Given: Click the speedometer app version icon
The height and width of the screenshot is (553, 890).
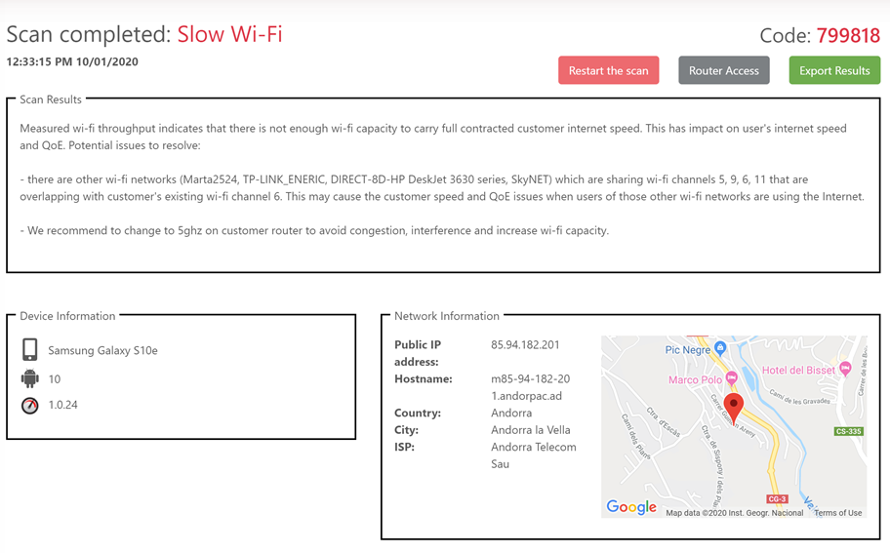Looking at the screenshot, I should [30, 406].
